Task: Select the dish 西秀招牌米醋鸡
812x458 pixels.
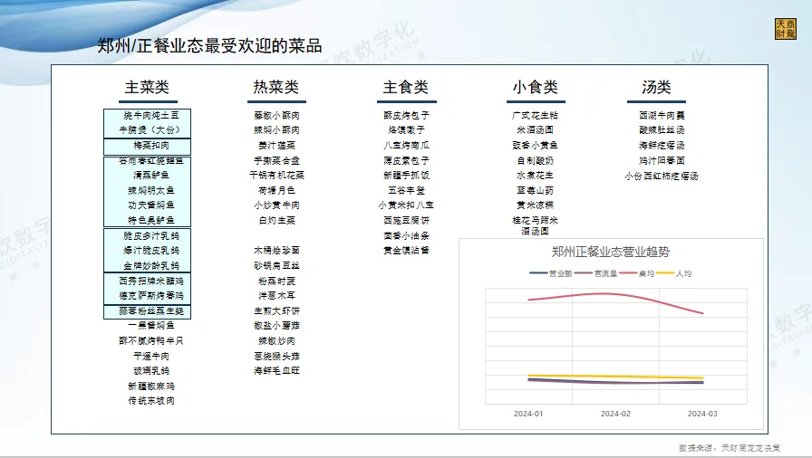Action: [x=151, y=281]
